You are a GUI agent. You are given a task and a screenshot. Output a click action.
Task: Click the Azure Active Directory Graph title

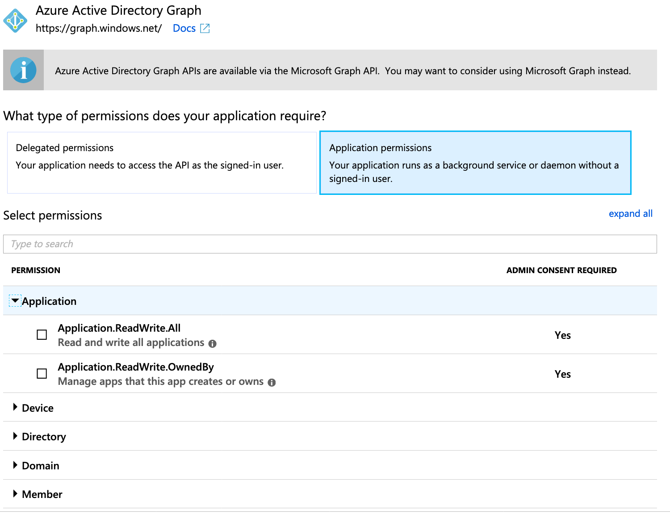(118, 10)
